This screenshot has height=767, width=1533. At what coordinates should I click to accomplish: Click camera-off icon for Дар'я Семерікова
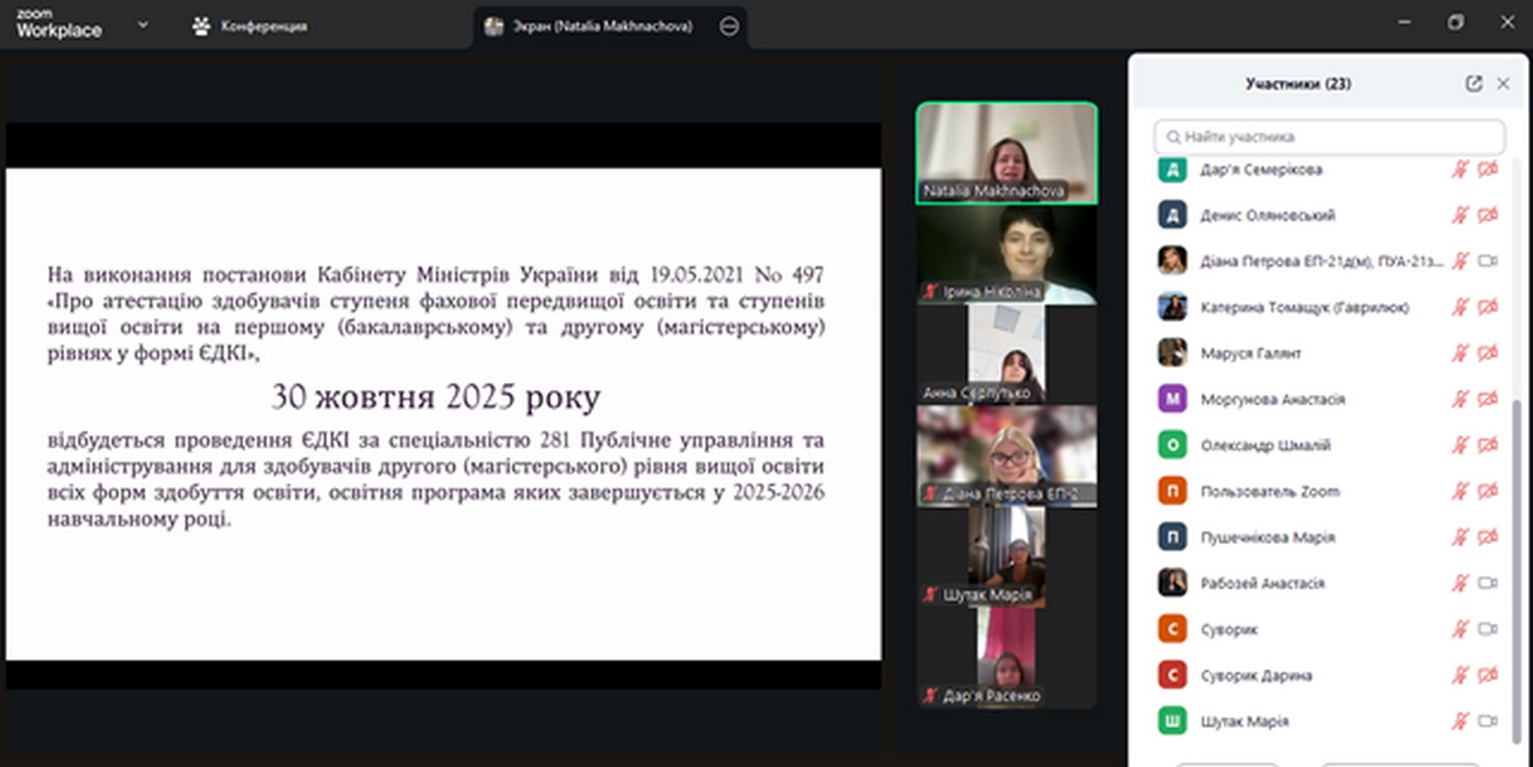pos(1488,170)
